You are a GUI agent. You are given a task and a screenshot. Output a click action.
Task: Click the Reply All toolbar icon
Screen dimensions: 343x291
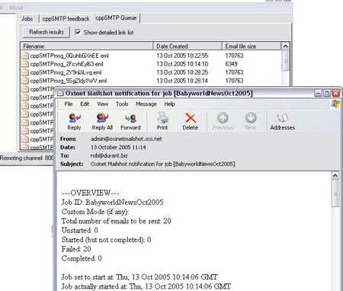[102, 118]
